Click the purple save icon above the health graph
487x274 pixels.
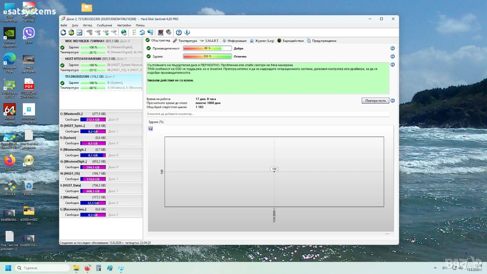coord(151,129)
